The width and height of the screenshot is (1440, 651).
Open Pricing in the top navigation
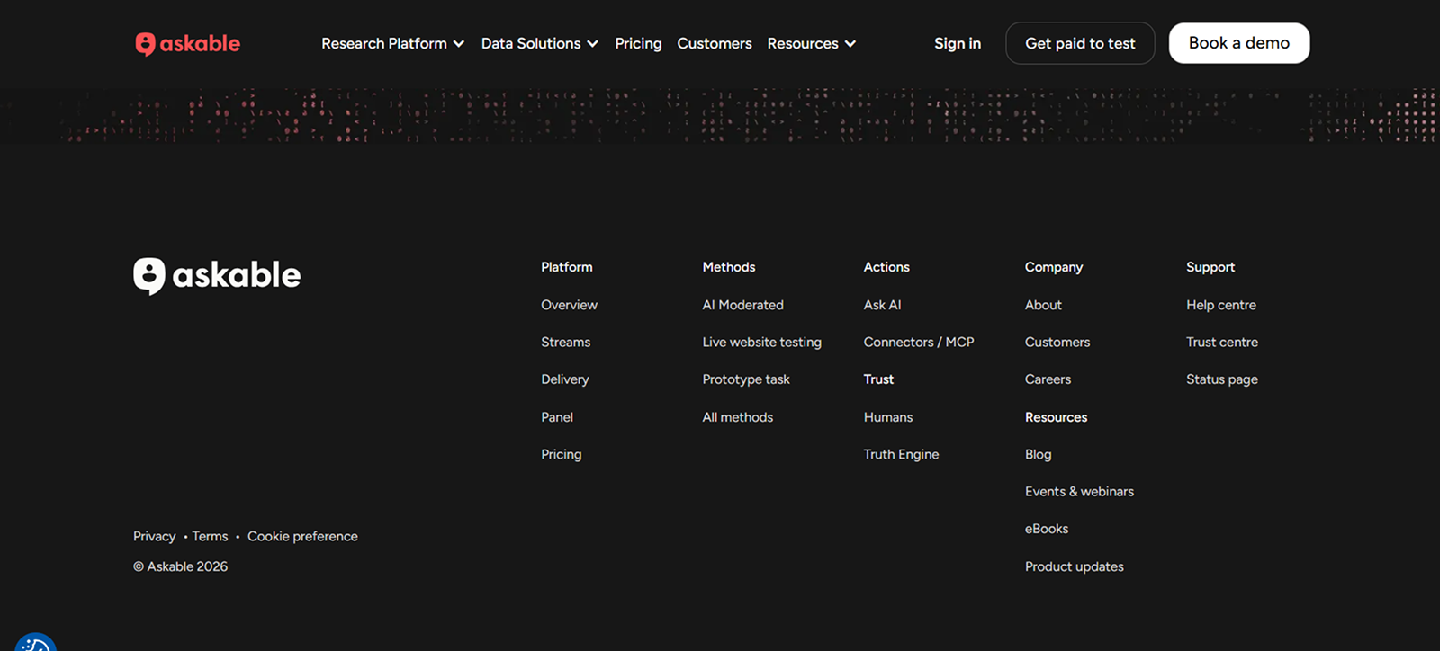tap(638, 43)
